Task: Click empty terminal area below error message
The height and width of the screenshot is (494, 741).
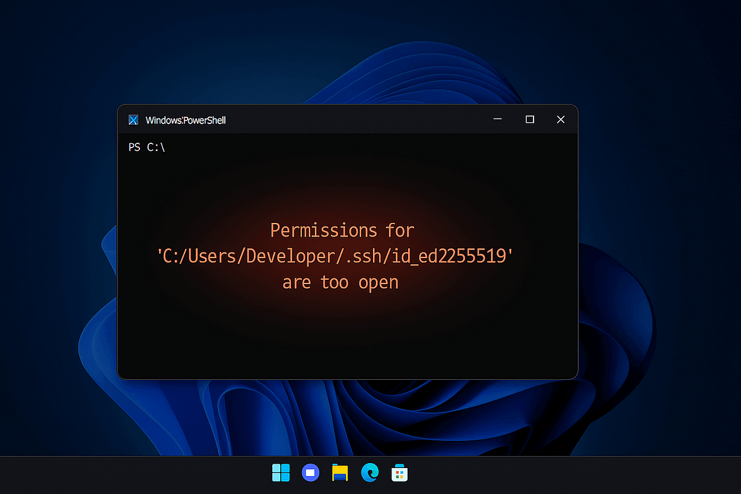Action: coord(346,340)
